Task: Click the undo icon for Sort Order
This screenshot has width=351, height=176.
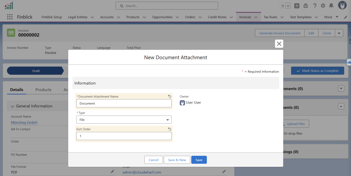Action: pos(169,129)
